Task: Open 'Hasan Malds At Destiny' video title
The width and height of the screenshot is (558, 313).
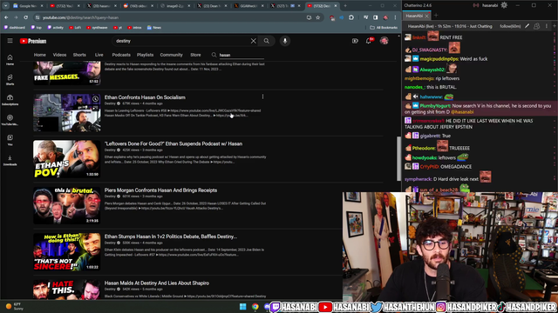Action: click(157, 283)
